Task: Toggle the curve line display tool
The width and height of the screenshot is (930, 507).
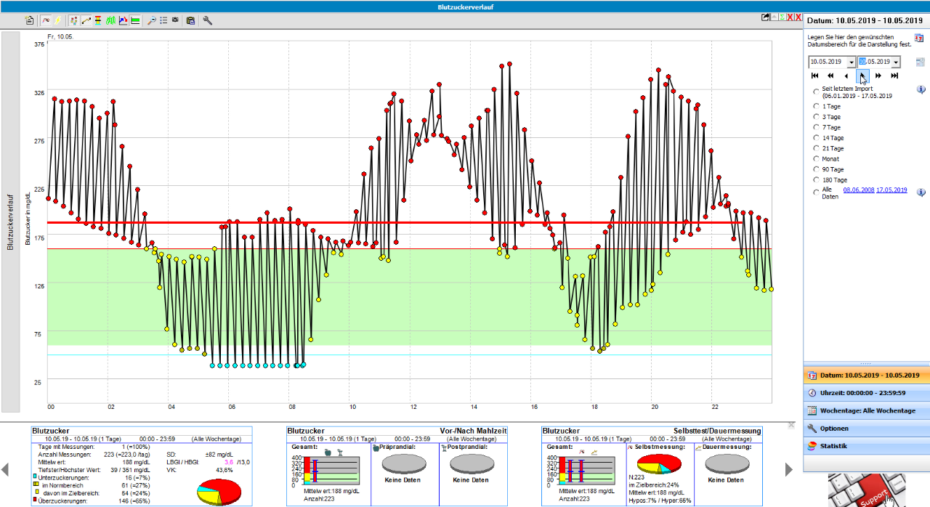Action: [46, 20]
